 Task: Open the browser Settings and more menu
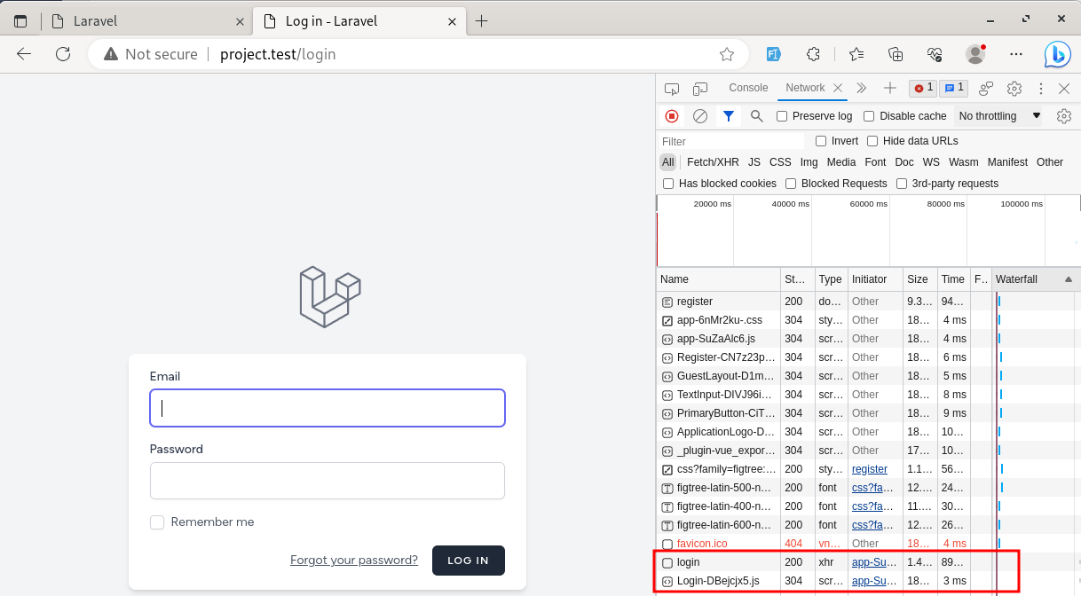1016,54
